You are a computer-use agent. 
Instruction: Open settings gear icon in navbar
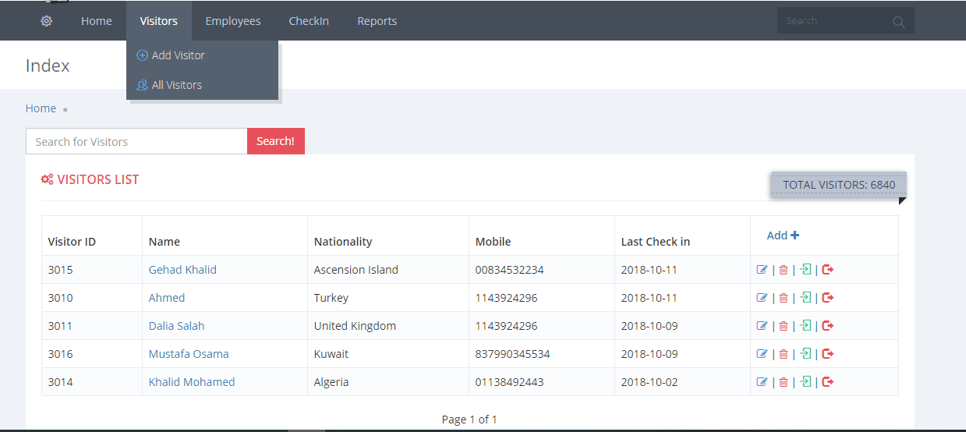[46, 21]
